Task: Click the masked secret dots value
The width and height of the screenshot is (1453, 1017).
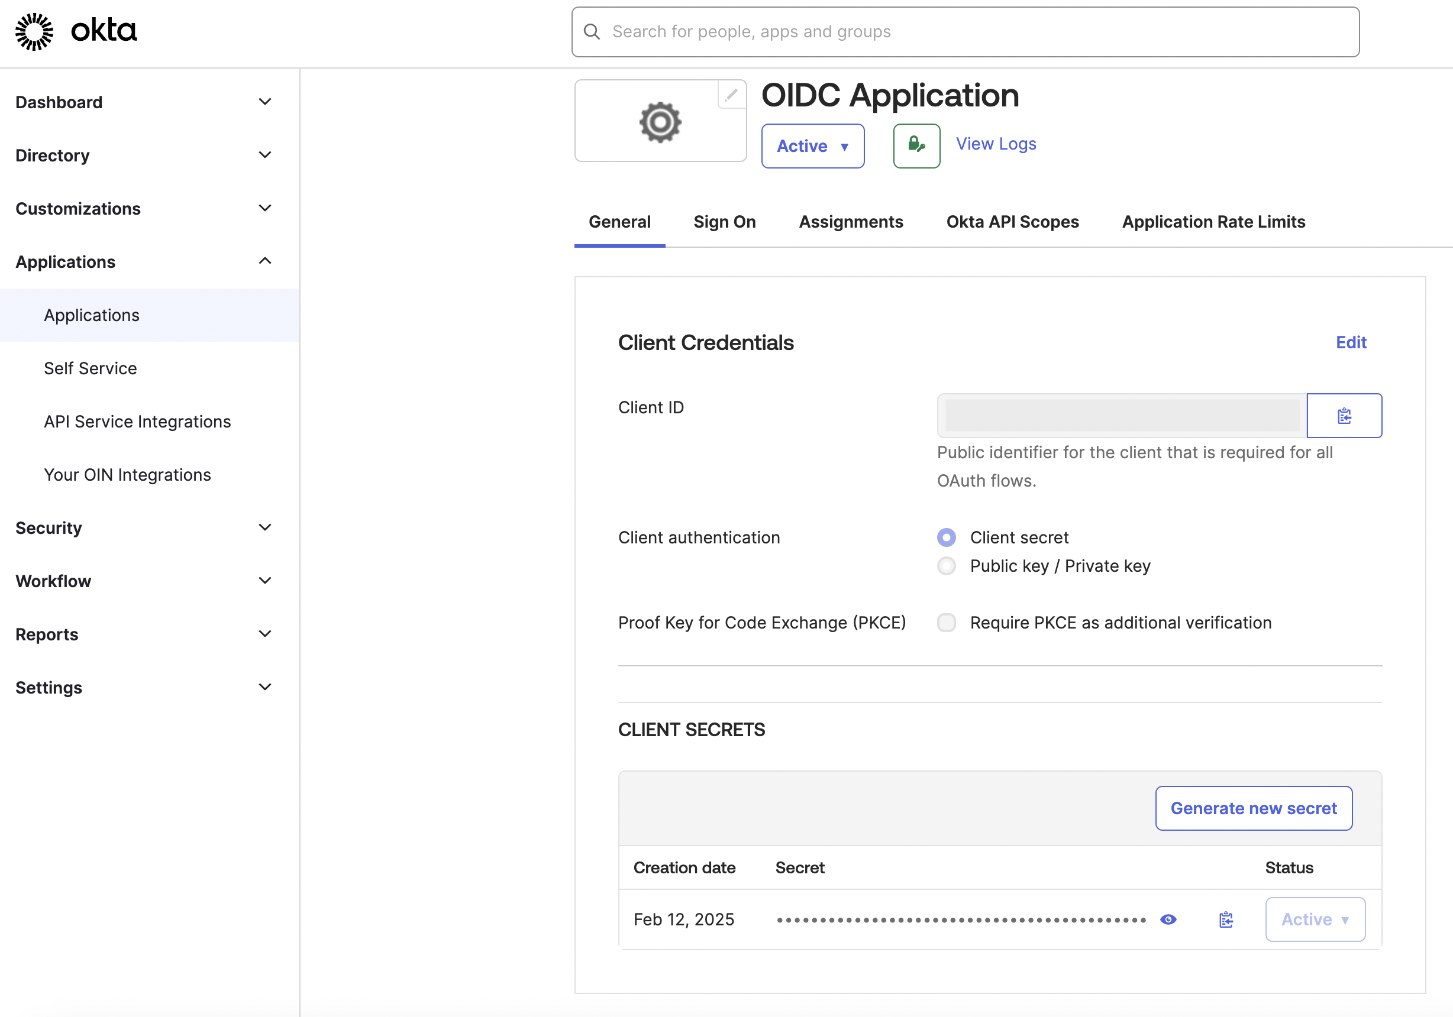Action: click(961, 920)
